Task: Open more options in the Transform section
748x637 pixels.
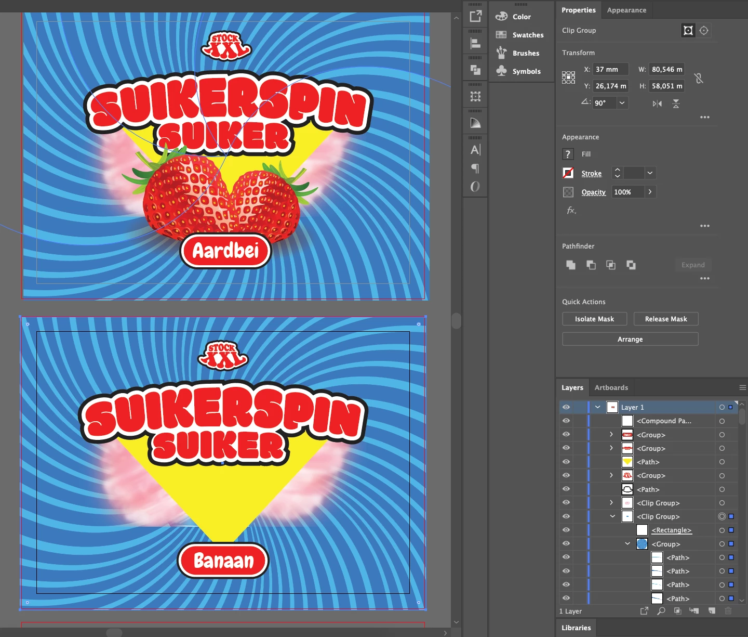Action: click(x=704, y=117)
